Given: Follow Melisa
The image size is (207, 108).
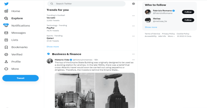Looking at the screenshot, I should click(188, 20).
